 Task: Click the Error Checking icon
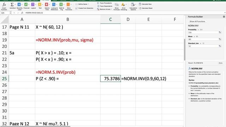[x=123, y=5]
